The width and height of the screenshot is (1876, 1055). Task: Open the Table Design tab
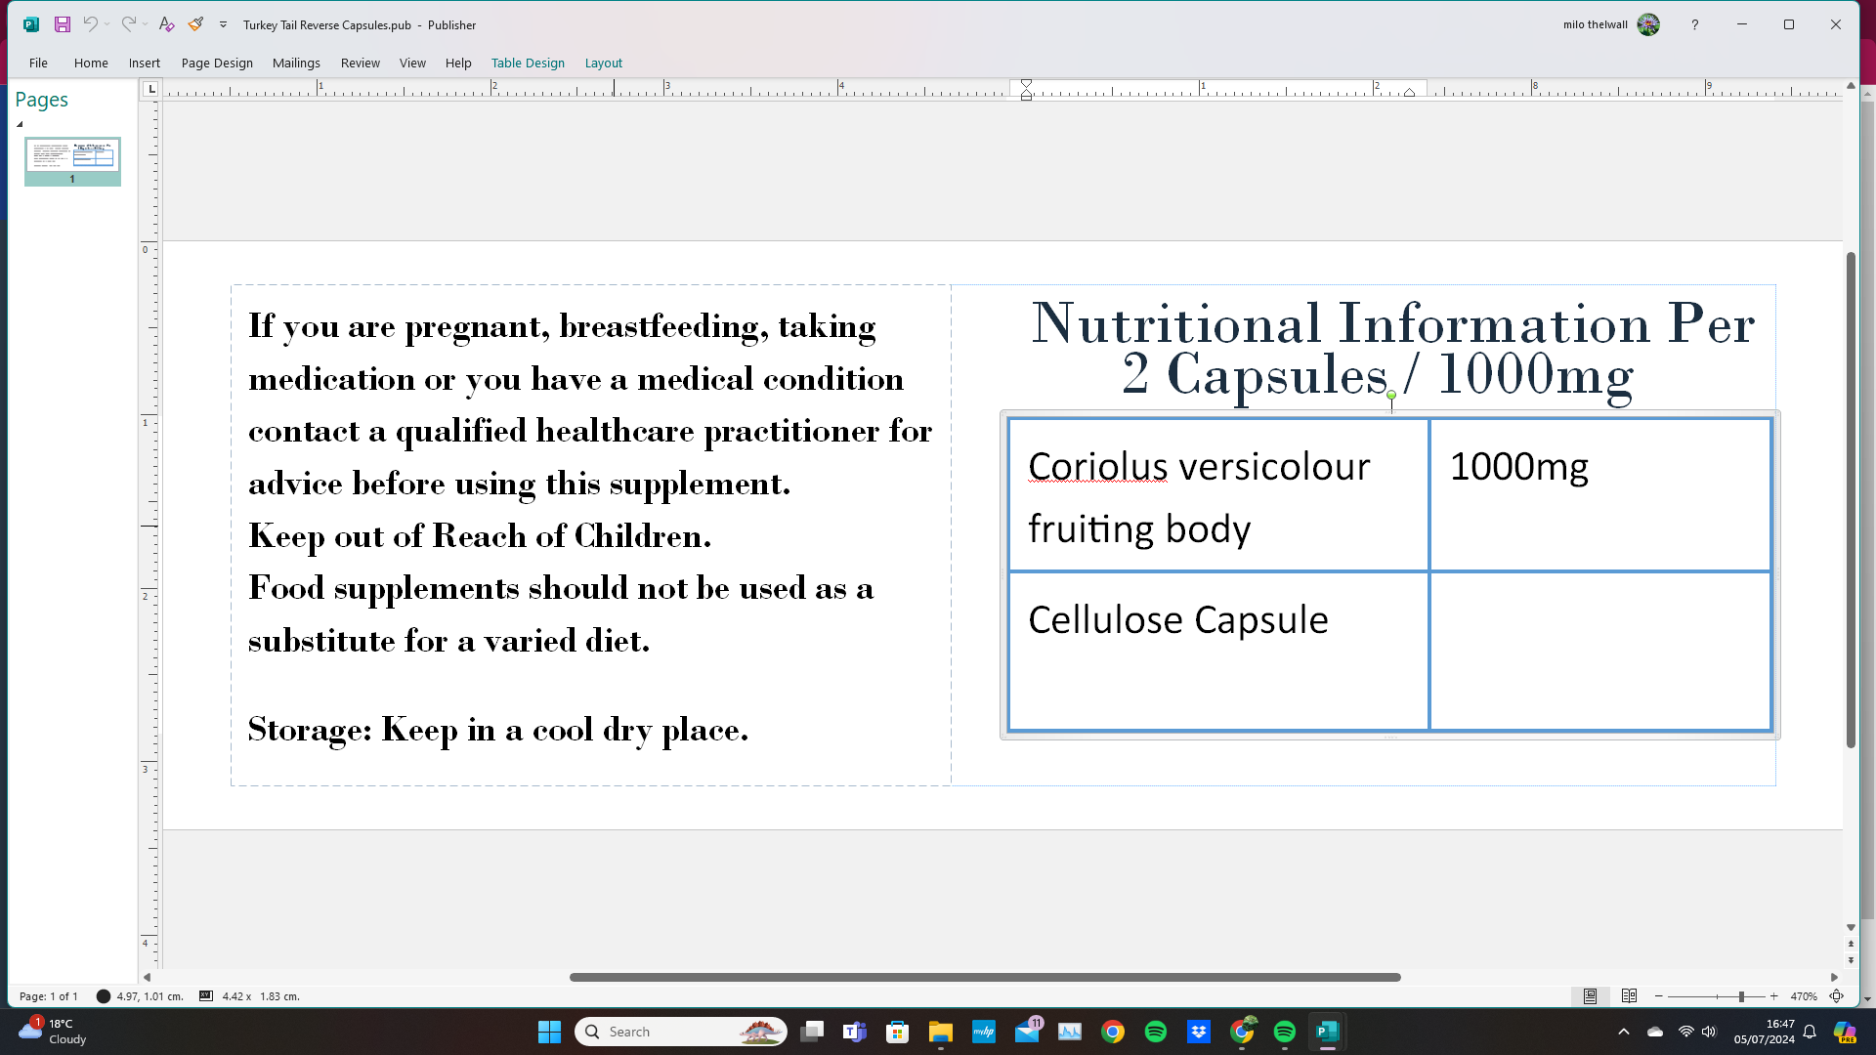529,63
